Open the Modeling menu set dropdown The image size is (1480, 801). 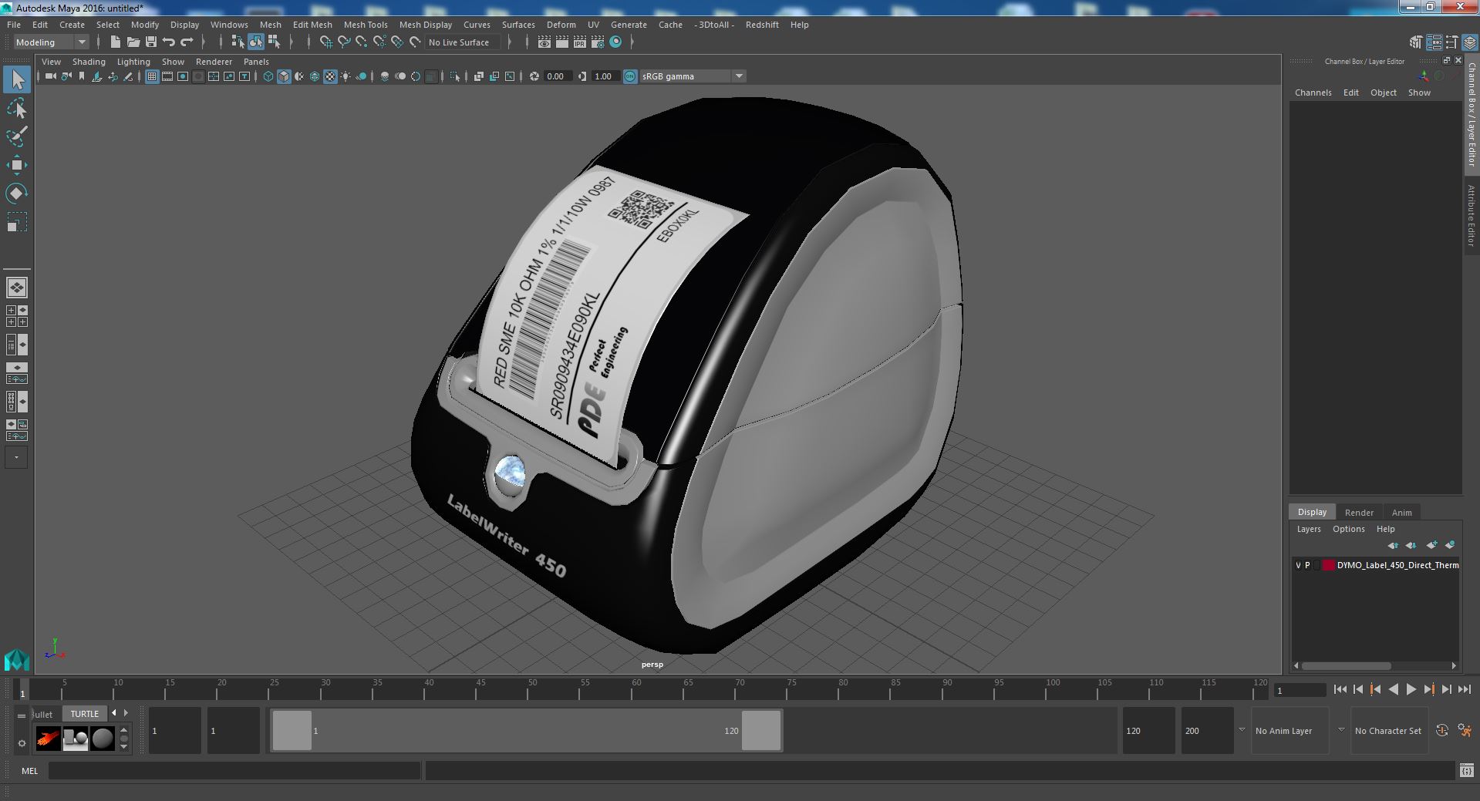pyautogui.click(x=51, y=42)
